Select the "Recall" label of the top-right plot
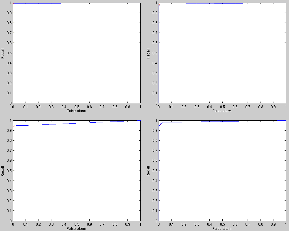289x231 pixels. coord(148,53)
